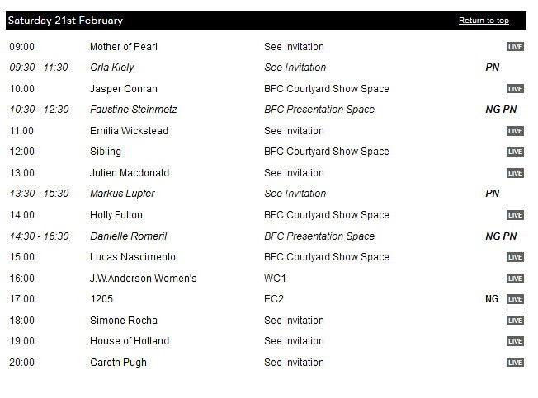Click the LIVE badge next to Jasper Conran
This screenshot has width=538, height=398.
pyautogui.click(x=515, y=89)
